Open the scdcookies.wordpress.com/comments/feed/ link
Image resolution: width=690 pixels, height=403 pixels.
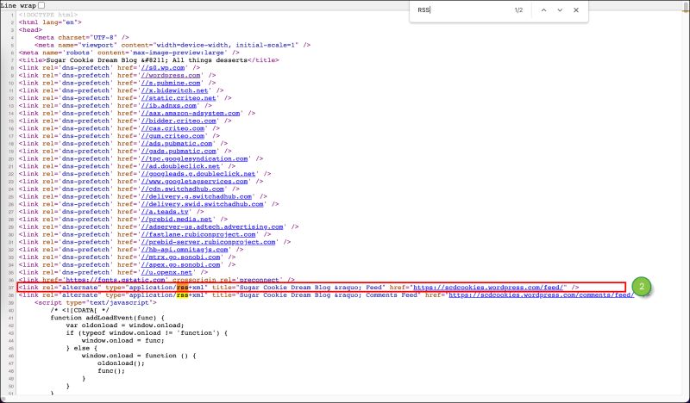(x=542, y=294)
